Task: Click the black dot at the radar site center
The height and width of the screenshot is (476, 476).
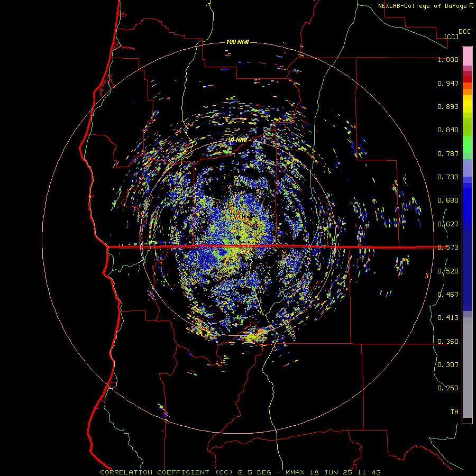Action: 238,237
